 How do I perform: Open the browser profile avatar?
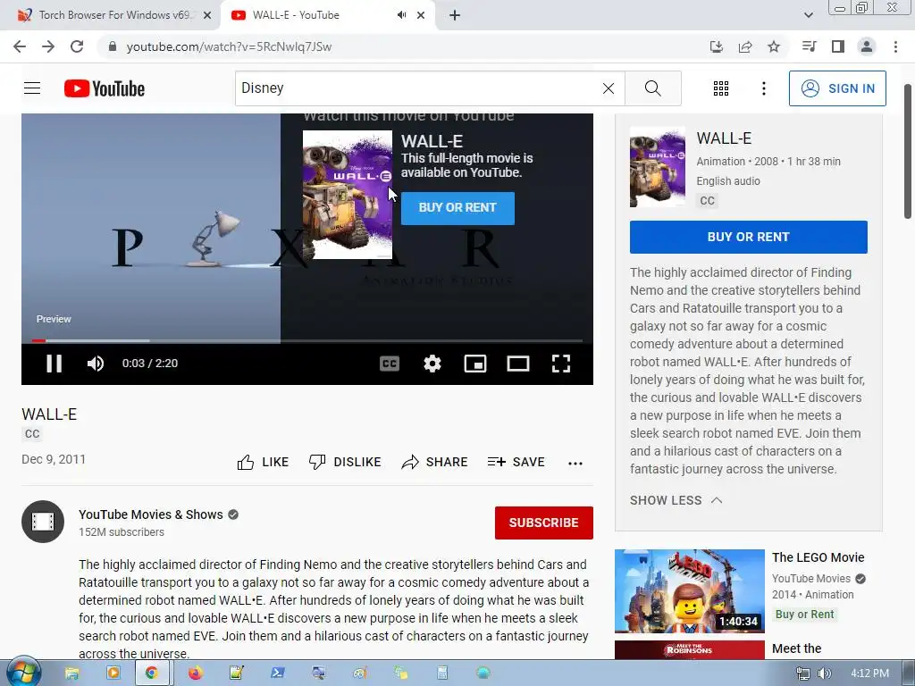click(867, 46)
